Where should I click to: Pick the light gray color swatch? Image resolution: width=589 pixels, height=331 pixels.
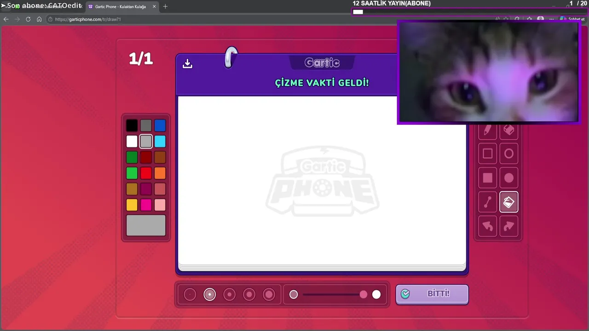(146, 141)
